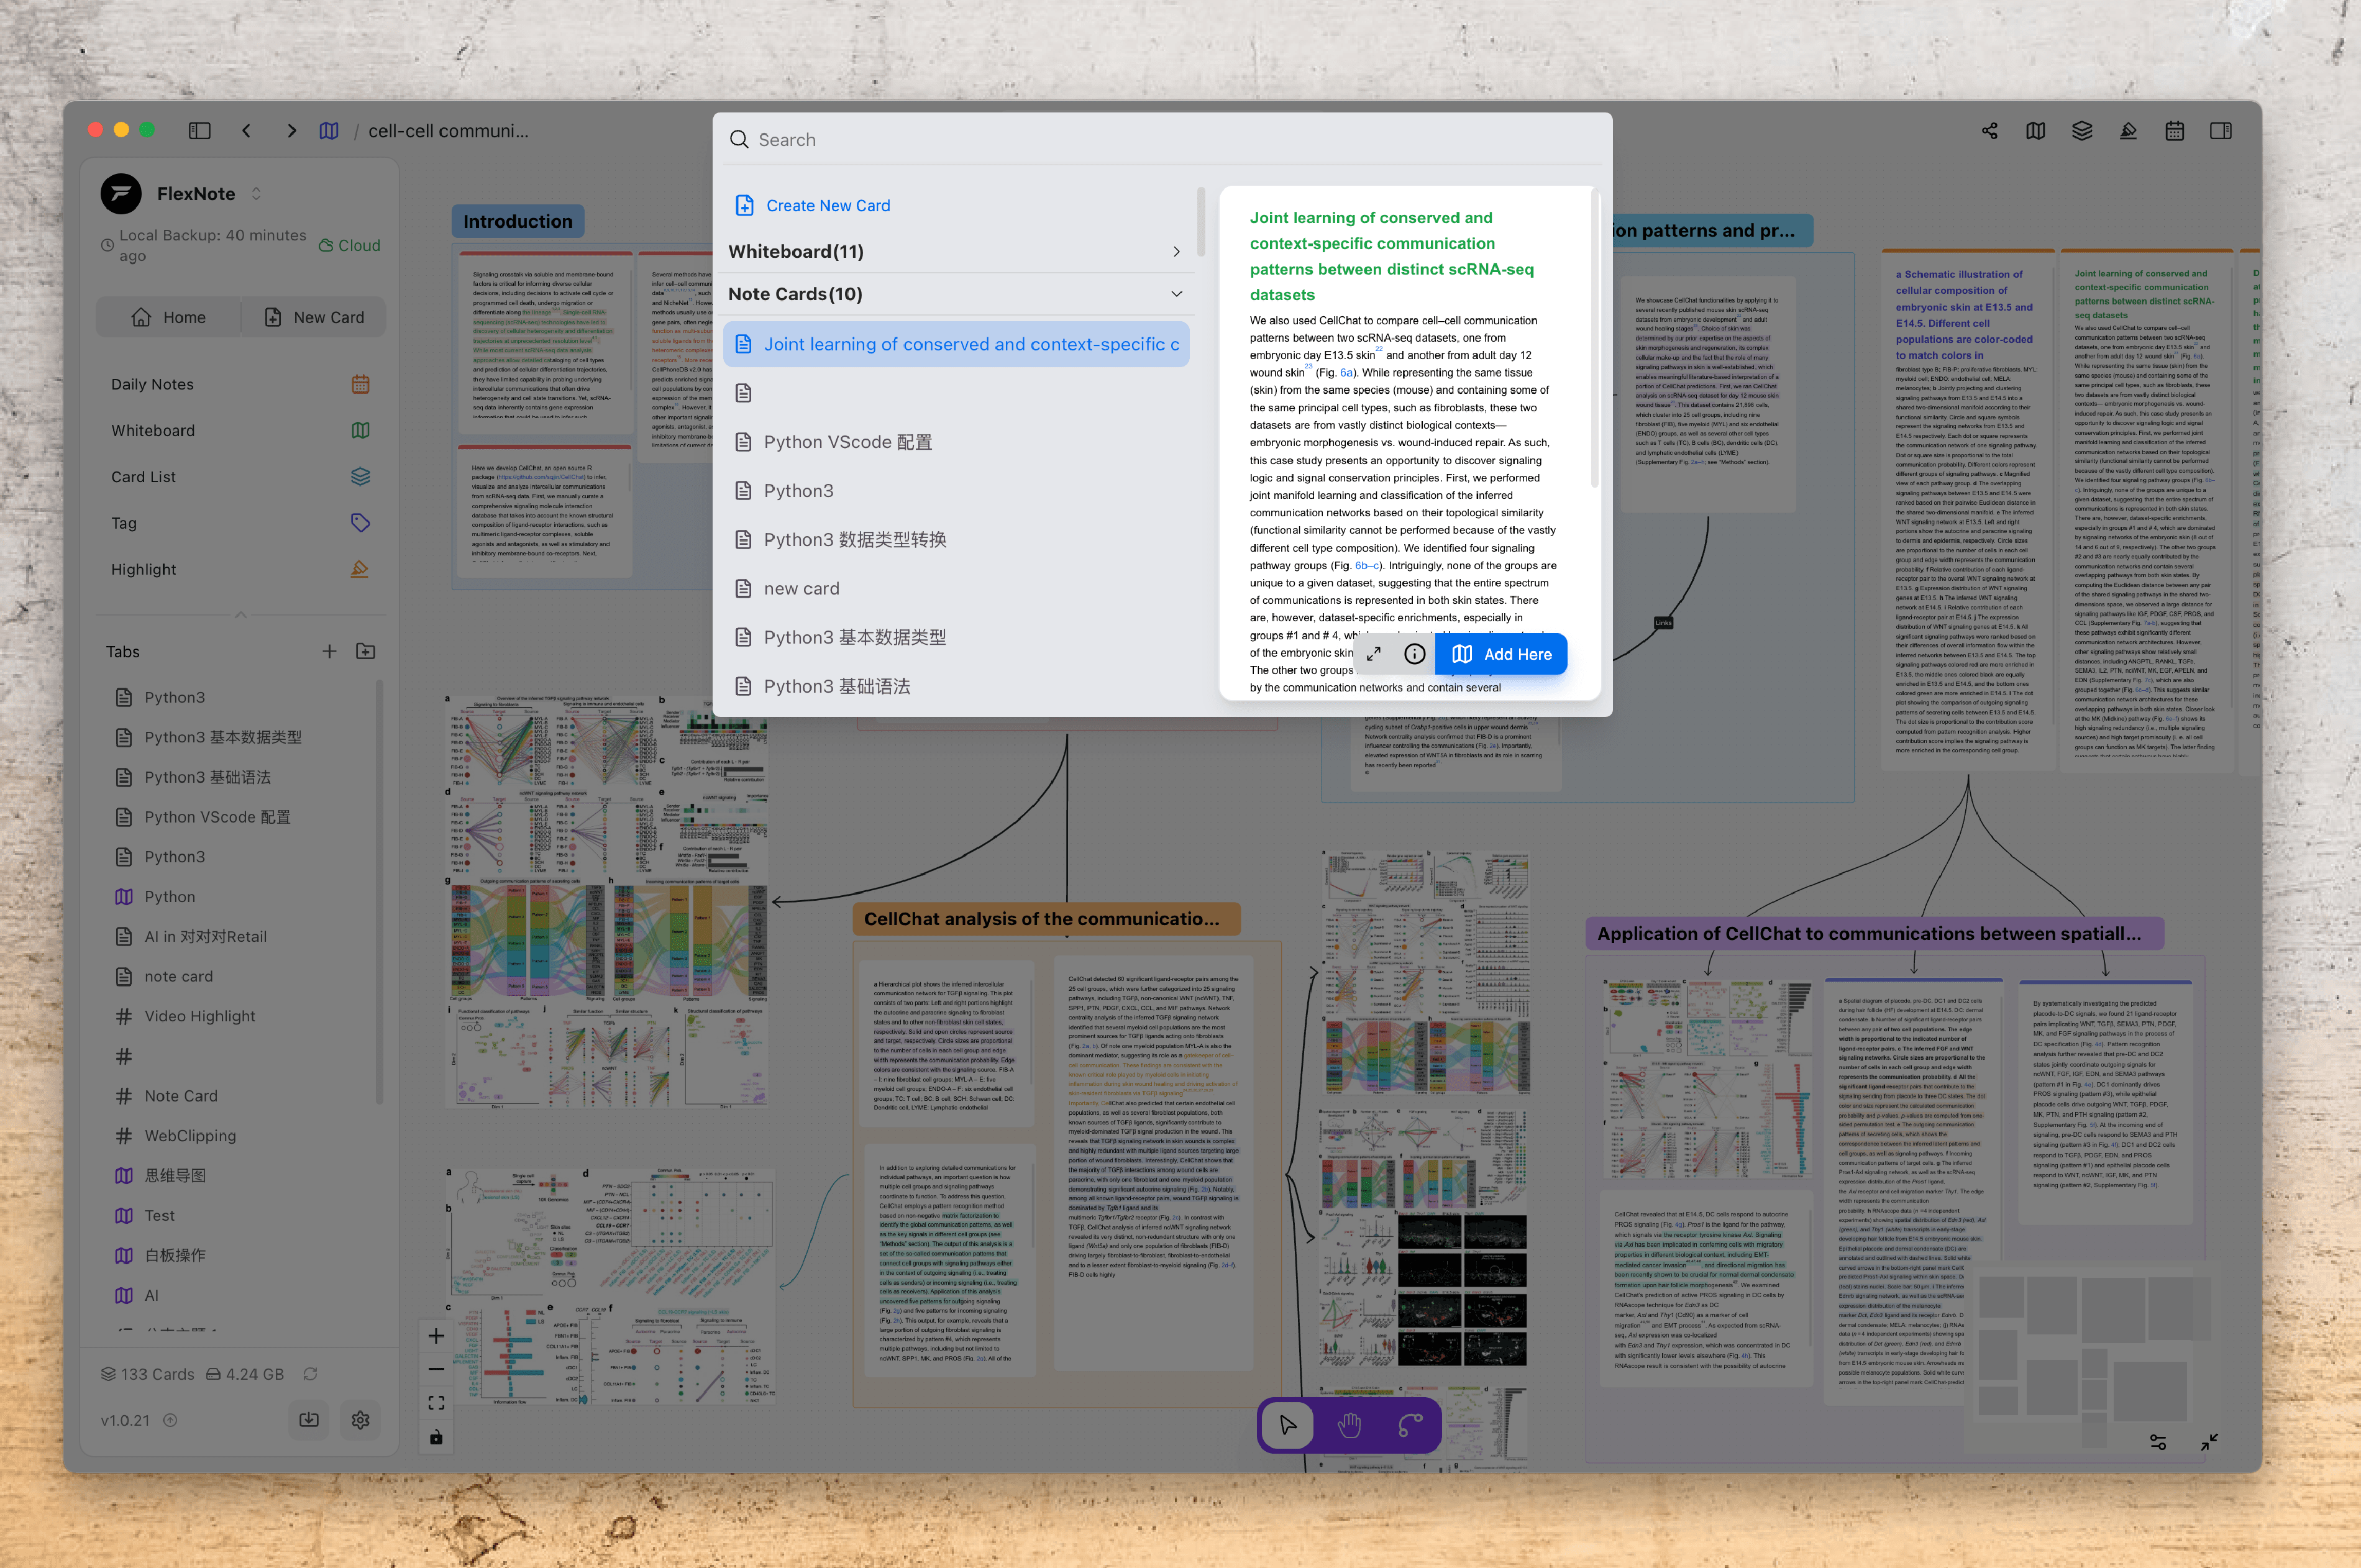Expand the Whiteboard(11) section in search results
2361x1568 pixels.
(x=1176, y=251)
